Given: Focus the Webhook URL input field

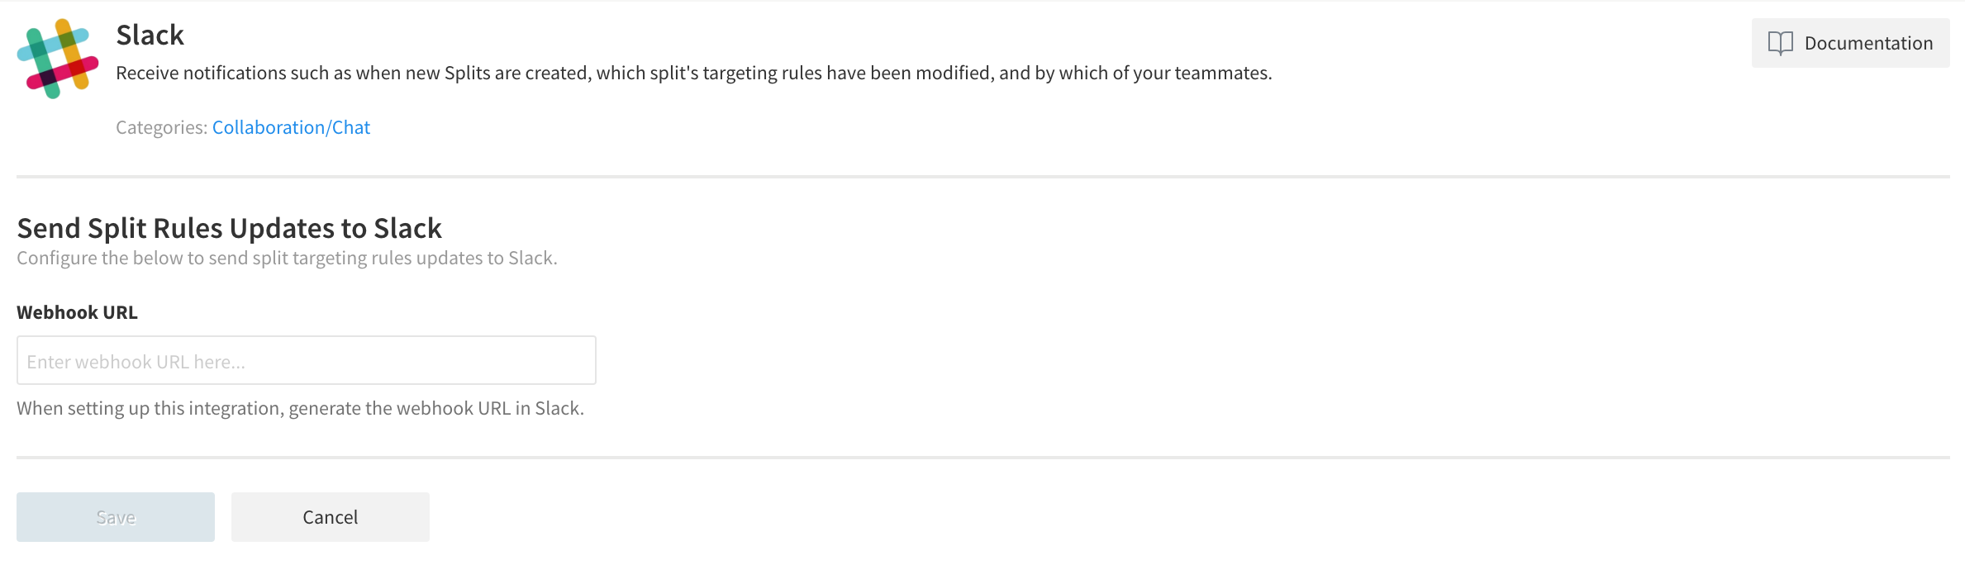Looking at the screenshot, I should click(306, 360).
